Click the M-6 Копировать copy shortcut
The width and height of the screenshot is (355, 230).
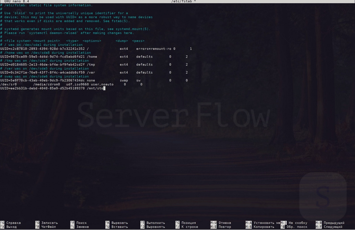click(260, 227)
